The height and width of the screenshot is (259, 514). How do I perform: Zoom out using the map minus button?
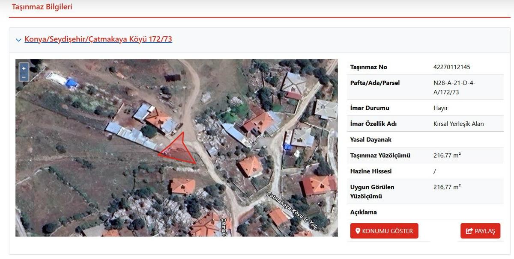pos(24,77)
